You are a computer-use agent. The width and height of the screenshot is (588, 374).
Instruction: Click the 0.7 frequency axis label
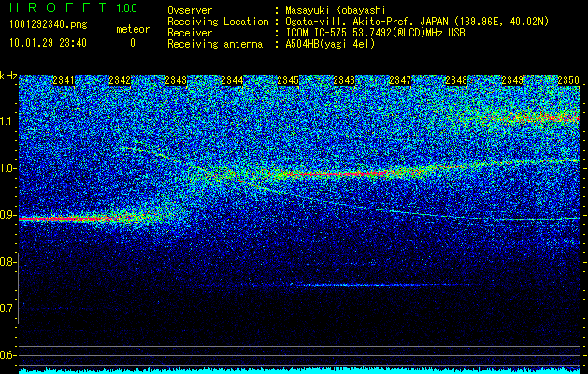7,309
